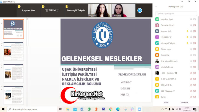This screenshot has width=199, height=112.
Task: Toggle the taskbar volume speaker icon
Action: 180,109
